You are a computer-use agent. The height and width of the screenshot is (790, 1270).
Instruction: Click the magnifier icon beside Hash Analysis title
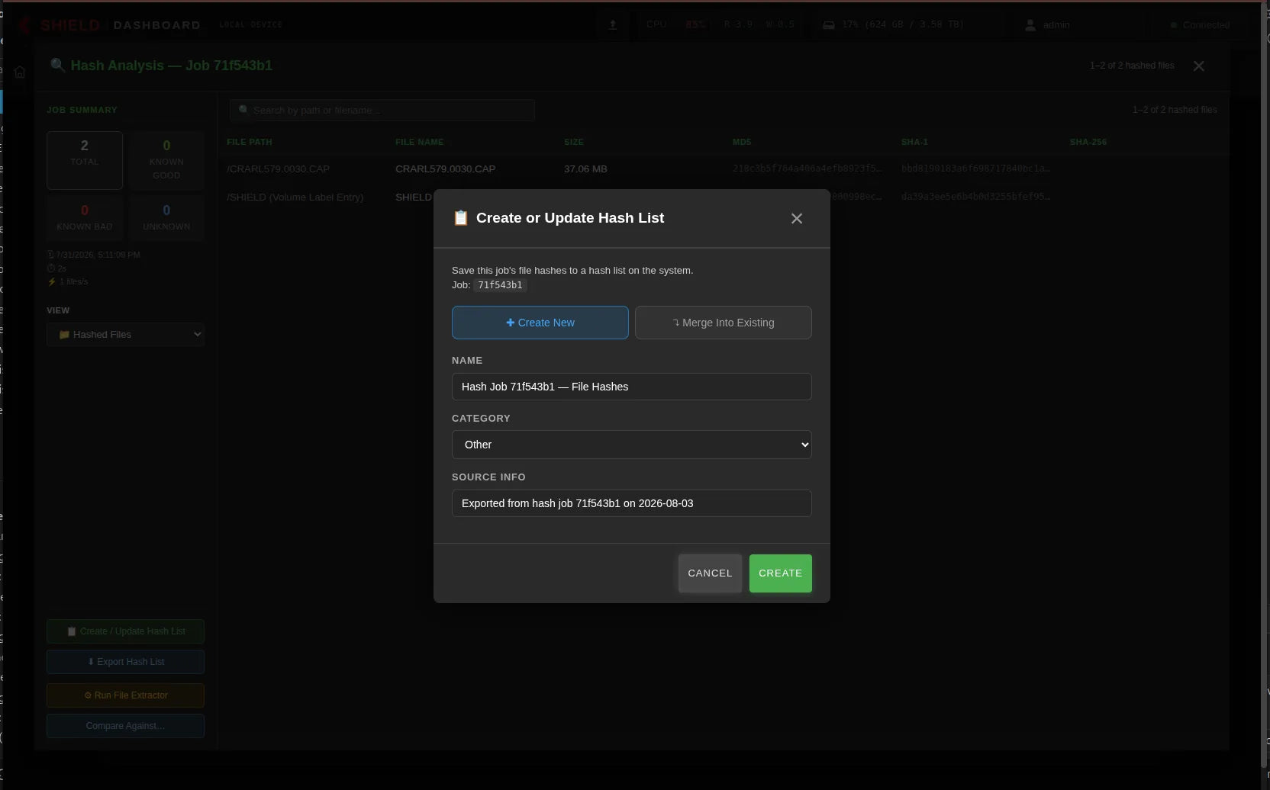click(x=58, y=65)
